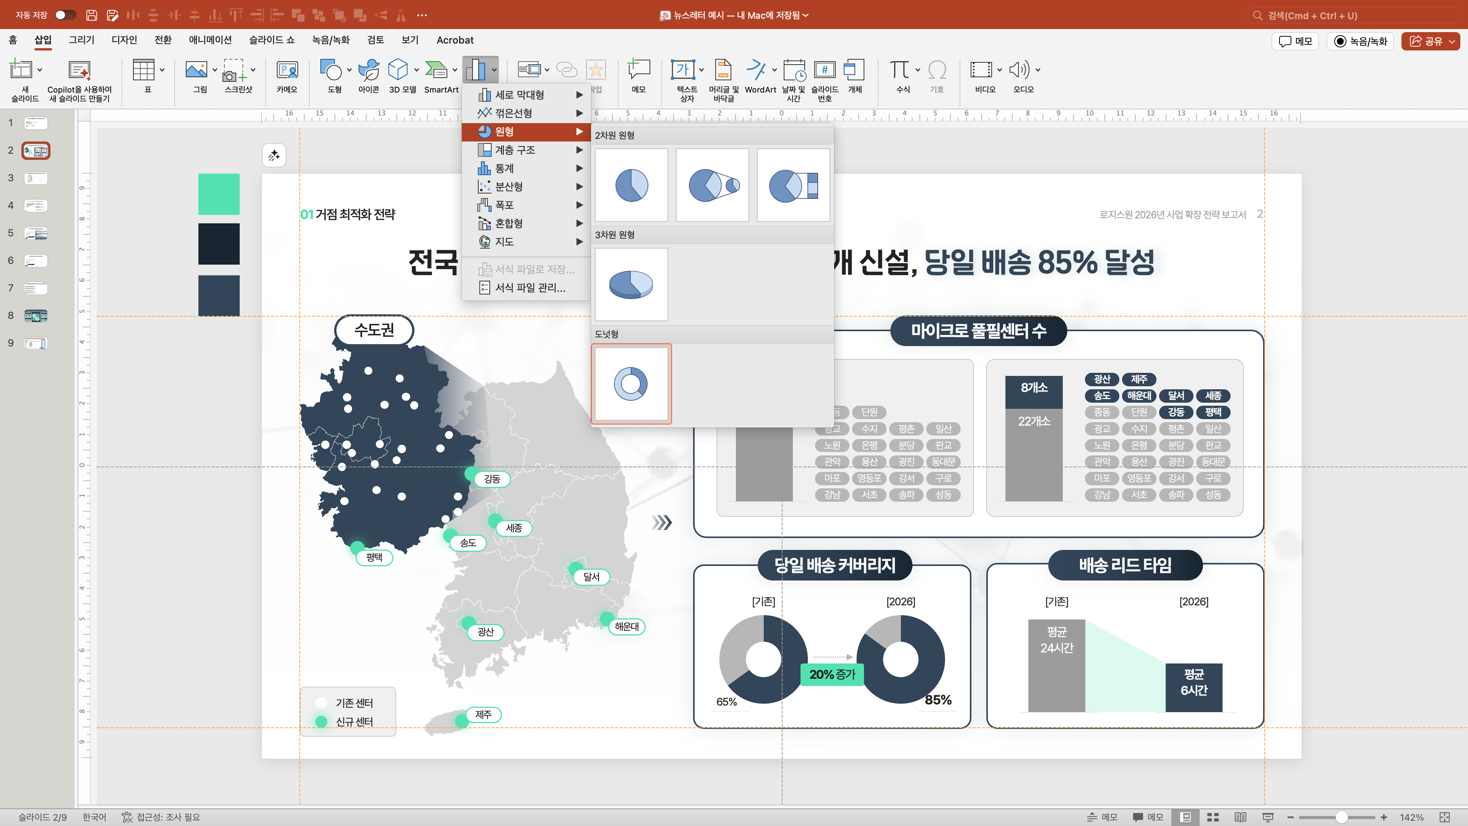Pick the pie-of-pie chart thumbnail
The height and width of the screenshot is (826, 1468).
click(712, 185)
